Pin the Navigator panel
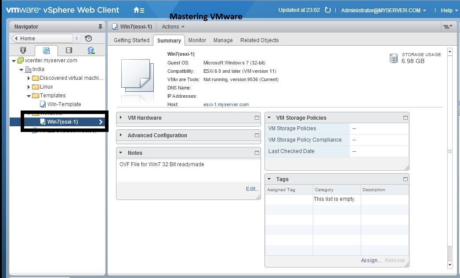The width and height of the screenshot is (460, 278). point(100,27)
